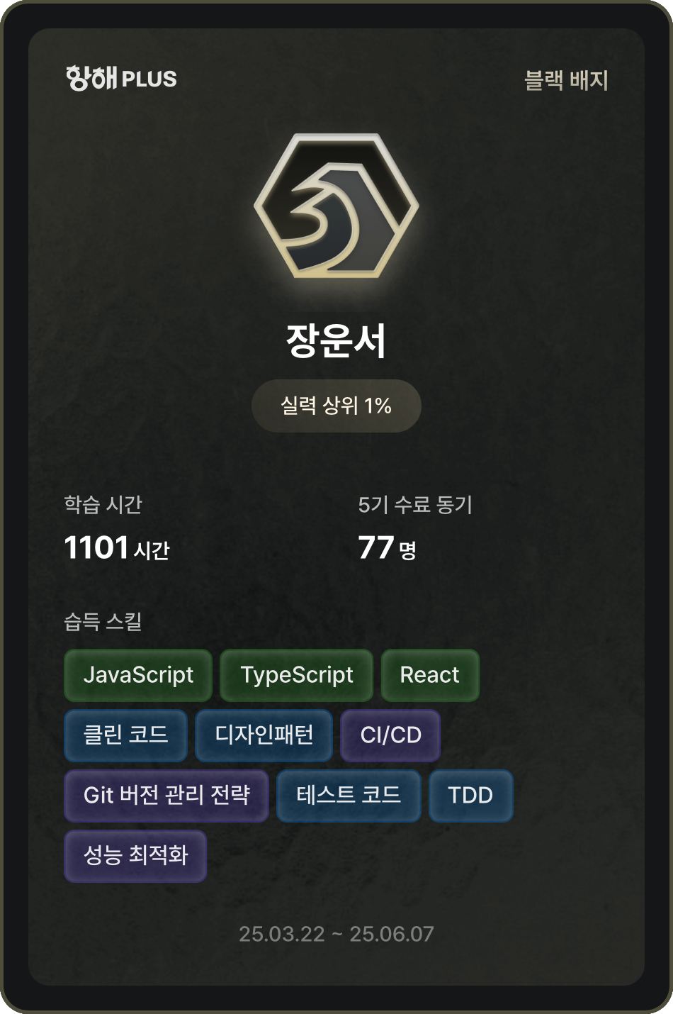Click the 25.03.22 ~ 25.06.07 date range
The width and height of the screenshot is (673, 1014).
[x=336, y=934]
